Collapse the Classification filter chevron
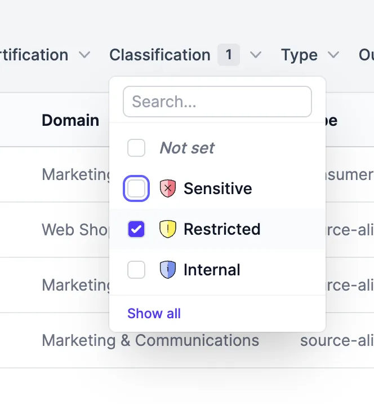374x404 pixels. (x=256, y=55)
